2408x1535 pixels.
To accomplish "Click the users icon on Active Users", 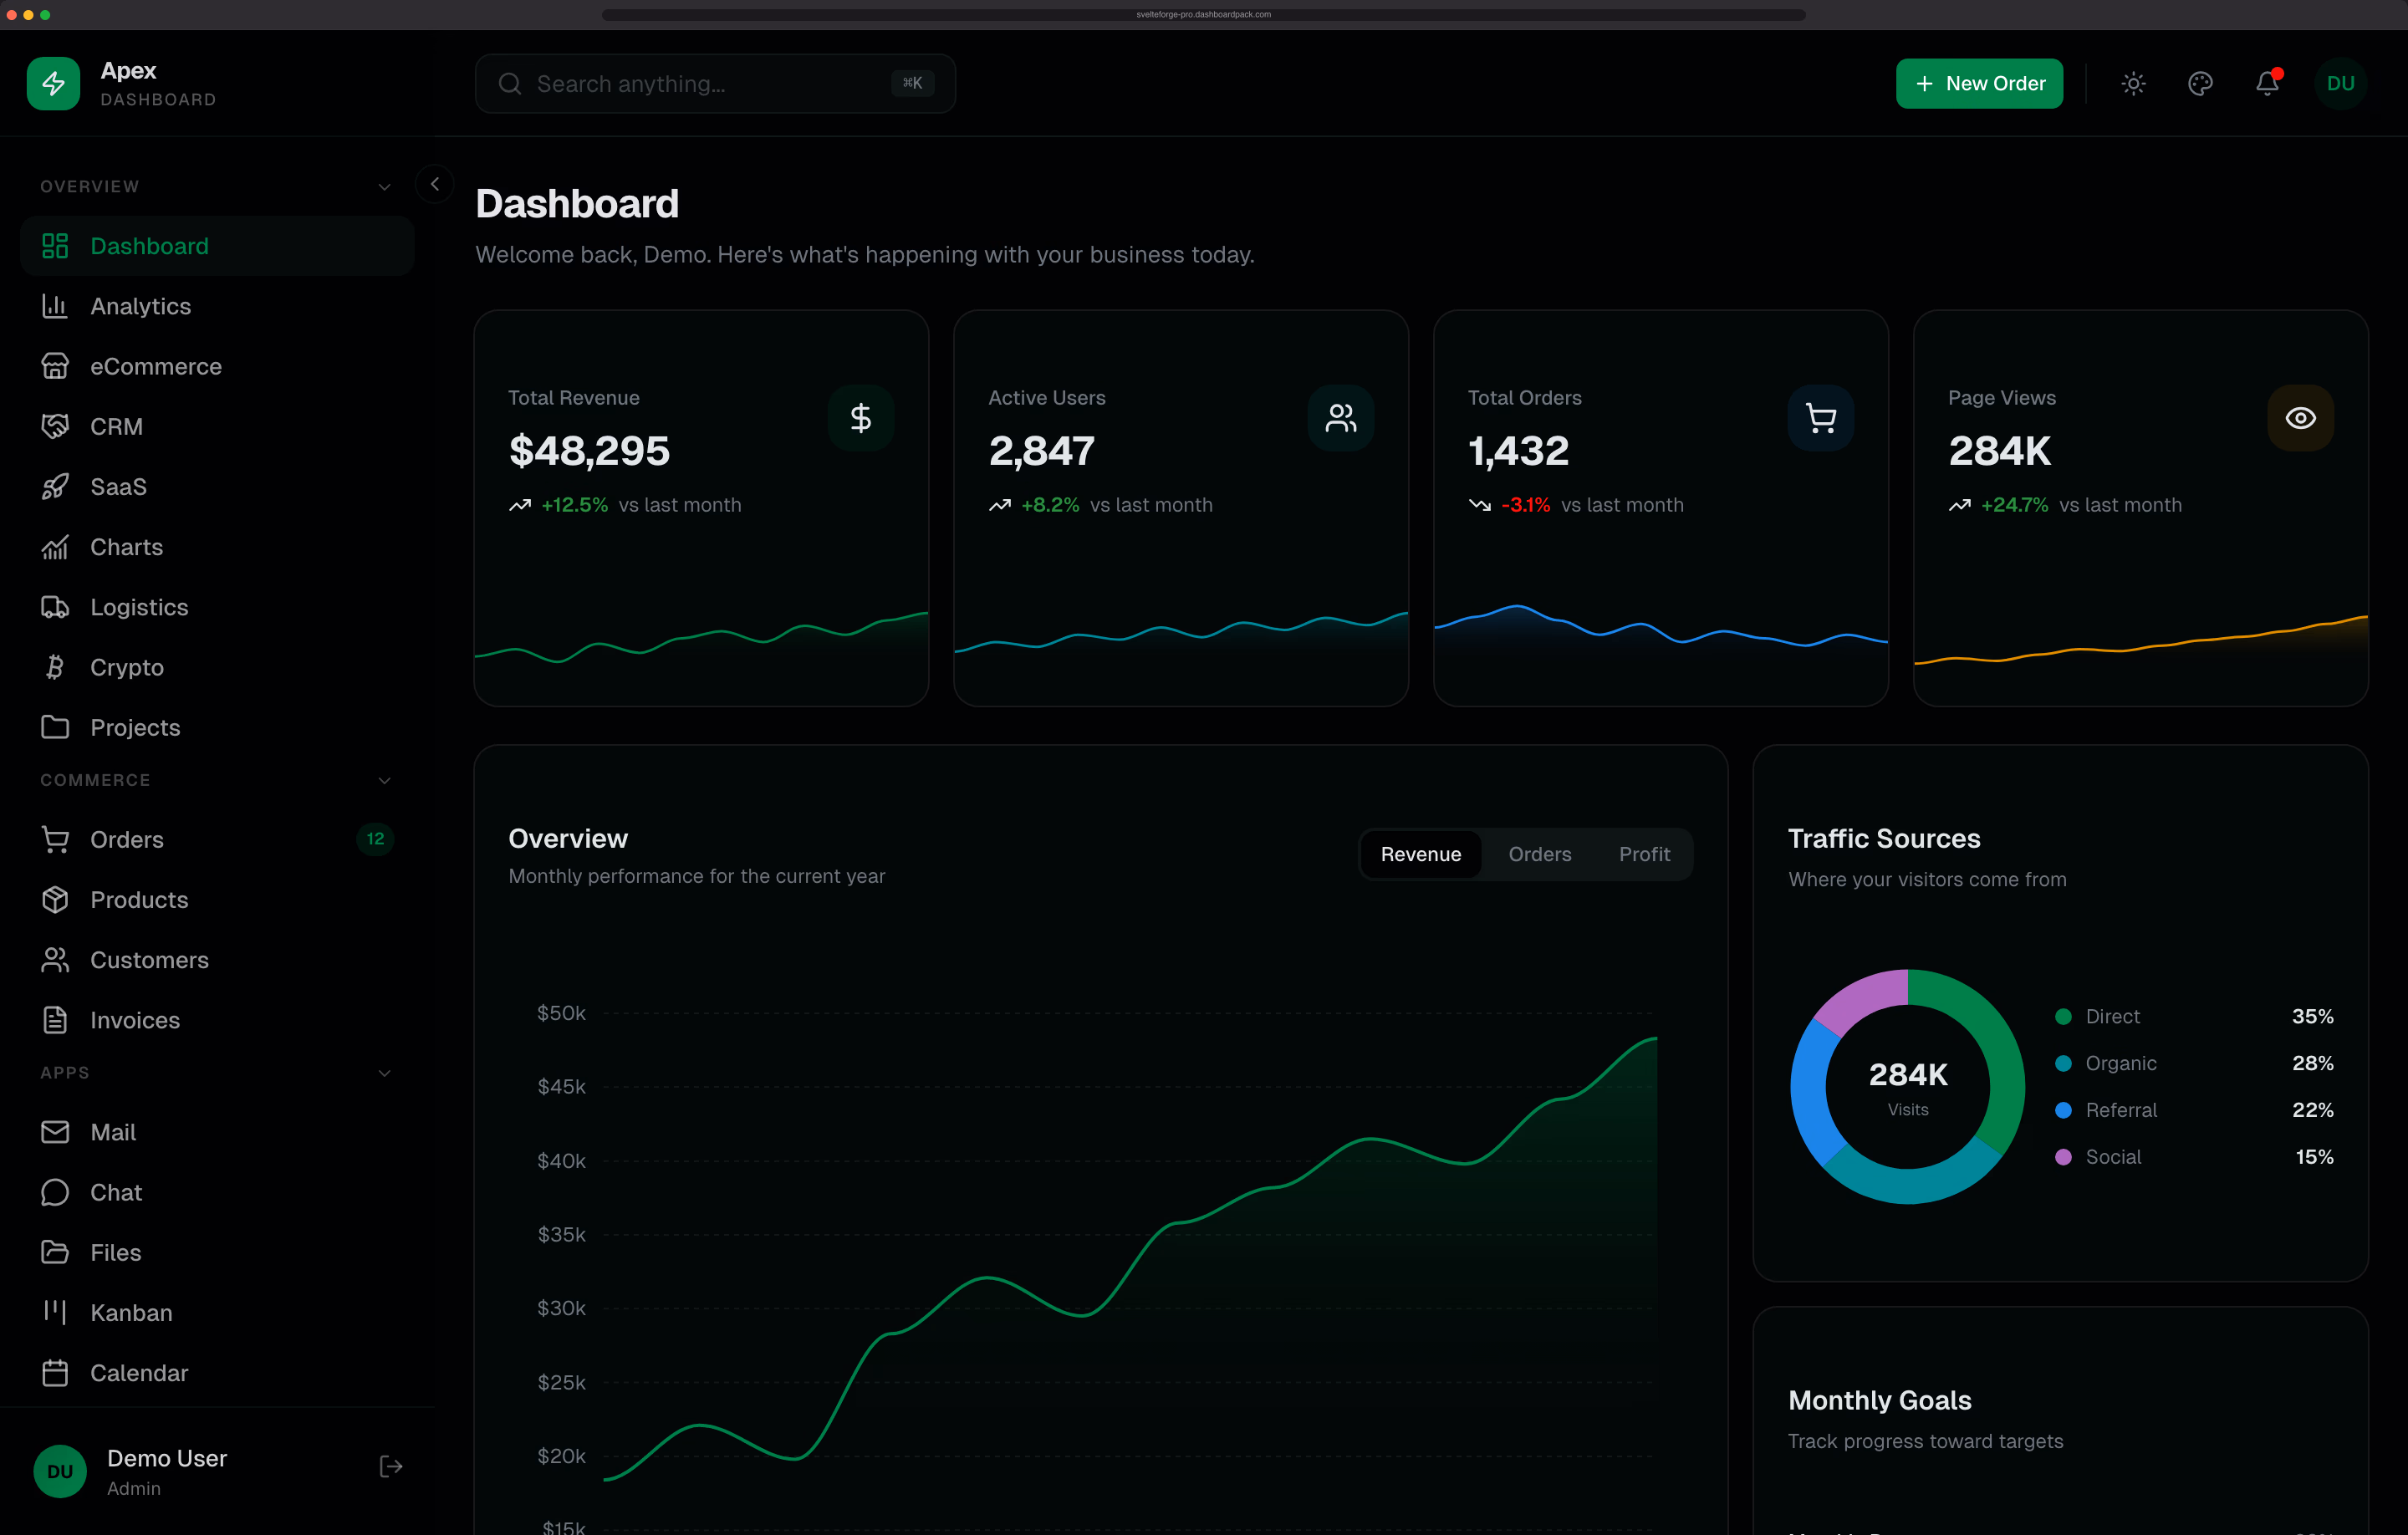I will (x=1340, y=418).
